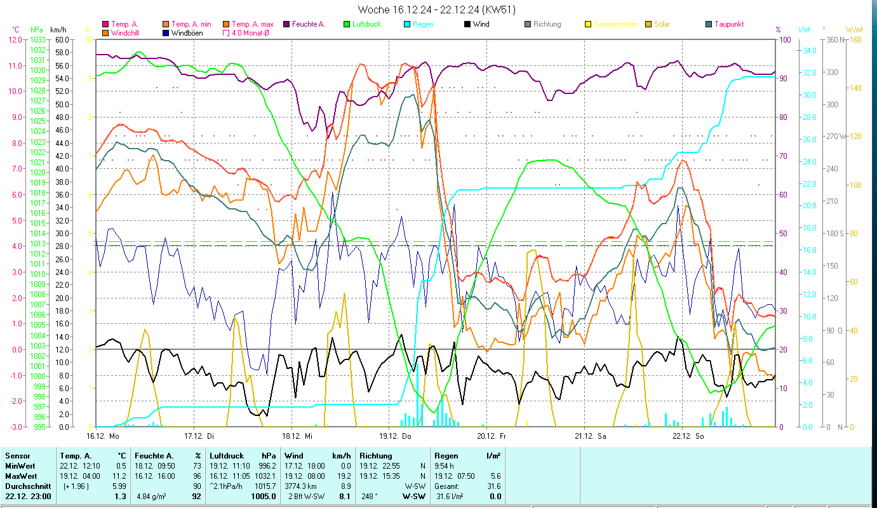Click the "22.12. So" date marker

[688, 436]
